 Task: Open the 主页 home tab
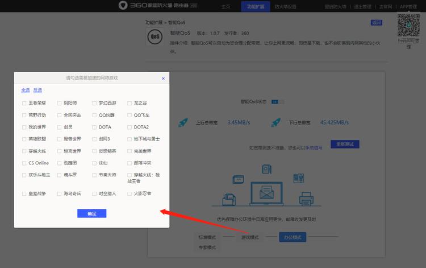pos(225,6)
